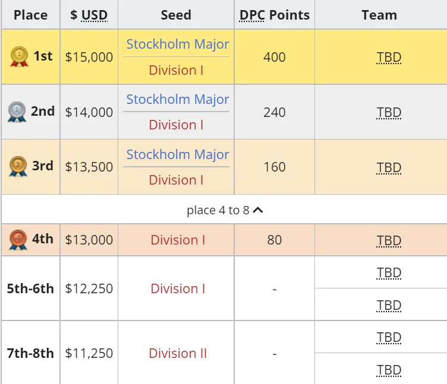Viewport: 447px width, 384px height.
Task: Click the silver 2nd place medal icon
Action: point(17,112)
